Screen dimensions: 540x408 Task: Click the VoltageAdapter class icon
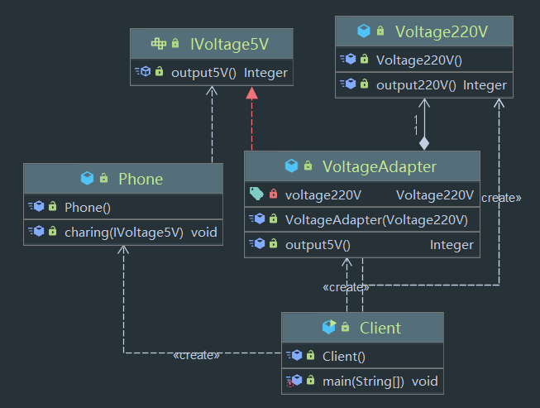tap(291, 166)
